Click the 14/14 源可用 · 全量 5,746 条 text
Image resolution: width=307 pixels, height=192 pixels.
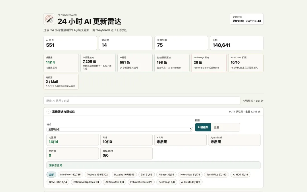pos(244,112)
